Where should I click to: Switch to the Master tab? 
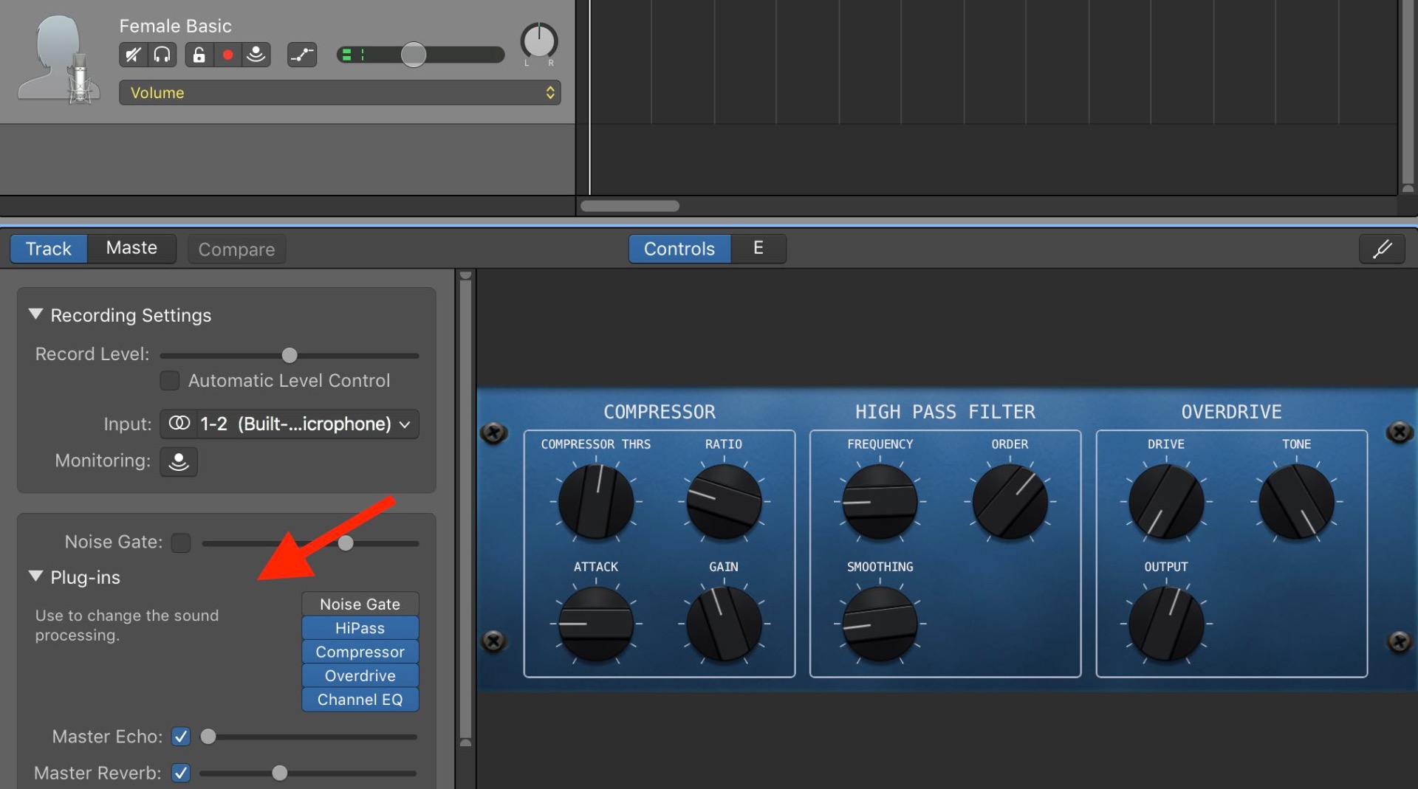(131, 248)
